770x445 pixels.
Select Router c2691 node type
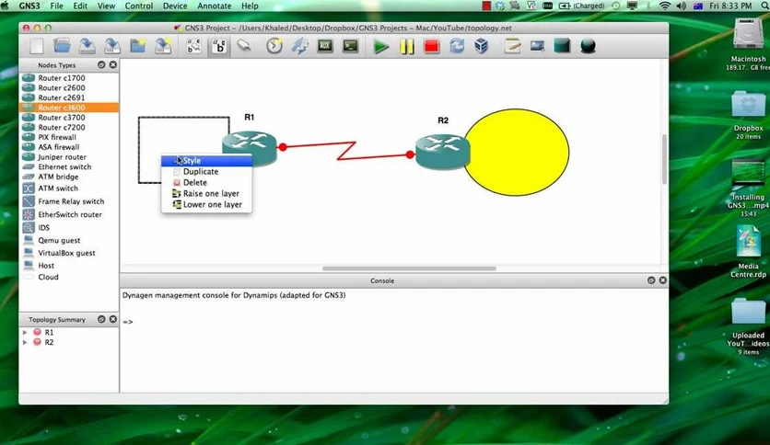pos(69,97)
